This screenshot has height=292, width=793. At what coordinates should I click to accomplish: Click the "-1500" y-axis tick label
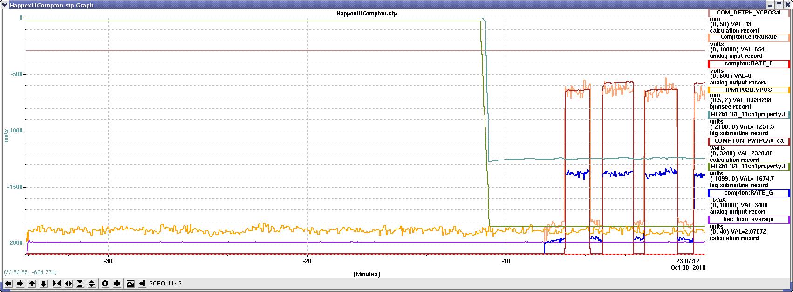pyautogui.click(x=15, y=187)
